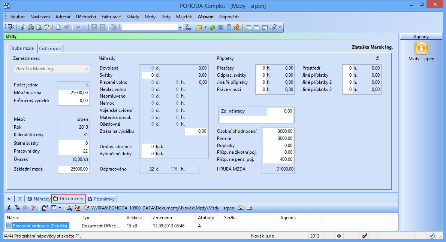Switch to the Poznámky bottom tab
The image size is (446, 242).
point(102,199)
